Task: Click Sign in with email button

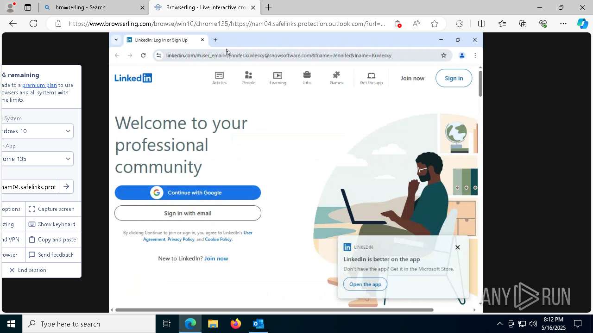Action: pyautogui.click(x=188, y=213)
